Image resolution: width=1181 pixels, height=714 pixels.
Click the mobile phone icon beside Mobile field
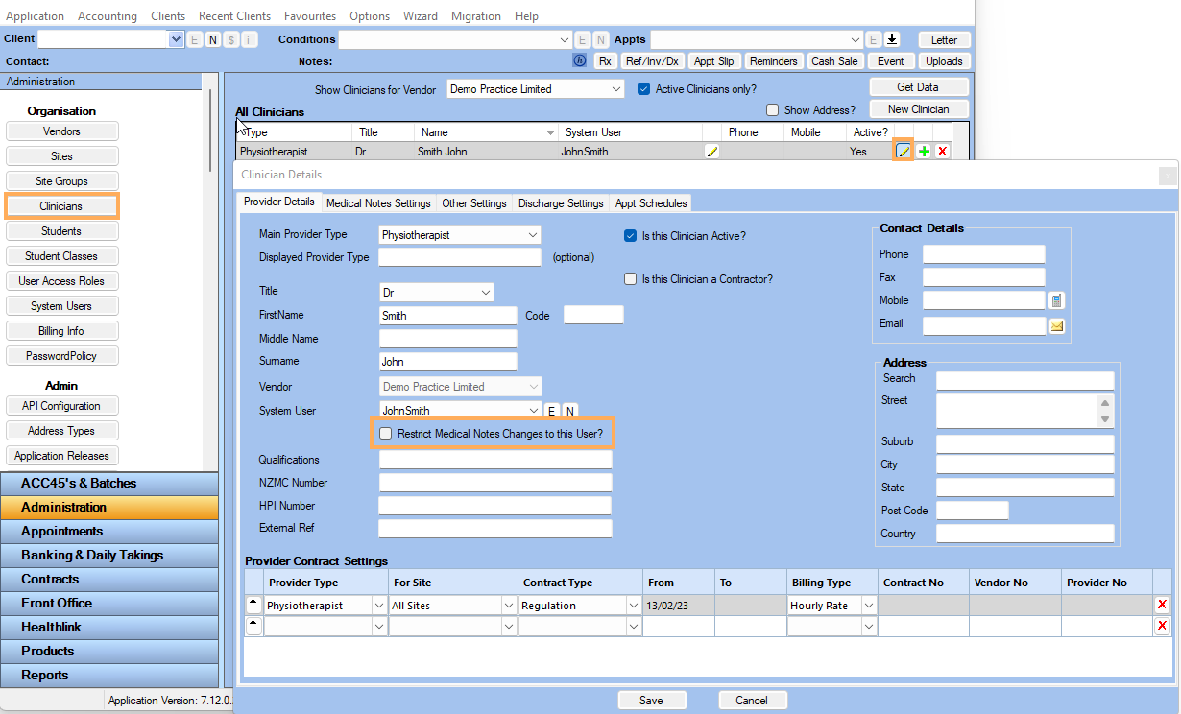[x=1056, y=300]
